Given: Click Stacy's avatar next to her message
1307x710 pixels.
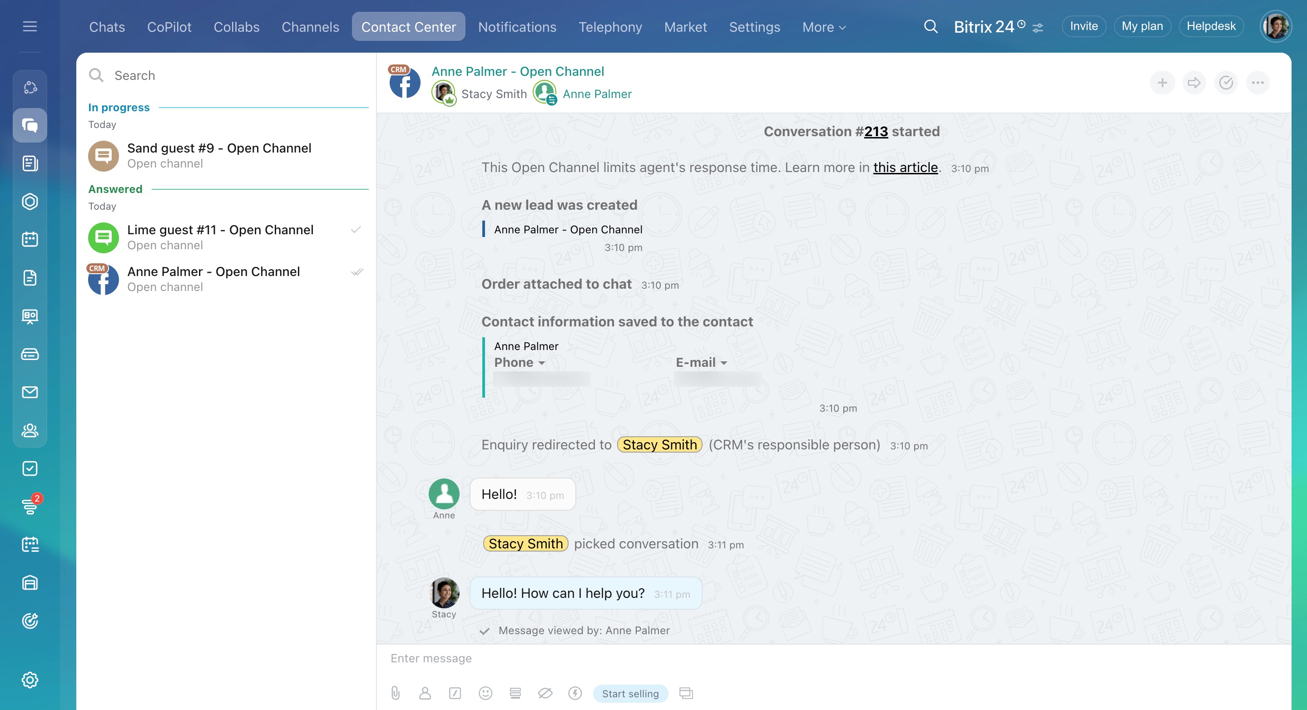Looking at the screenshot, I should (444, 593).
